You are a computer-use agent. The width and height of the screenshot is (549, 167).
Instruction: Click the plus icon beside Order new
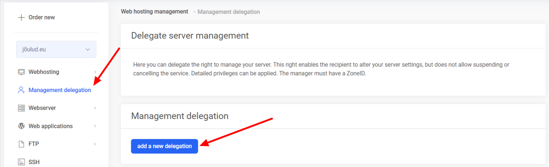(21, 17)
